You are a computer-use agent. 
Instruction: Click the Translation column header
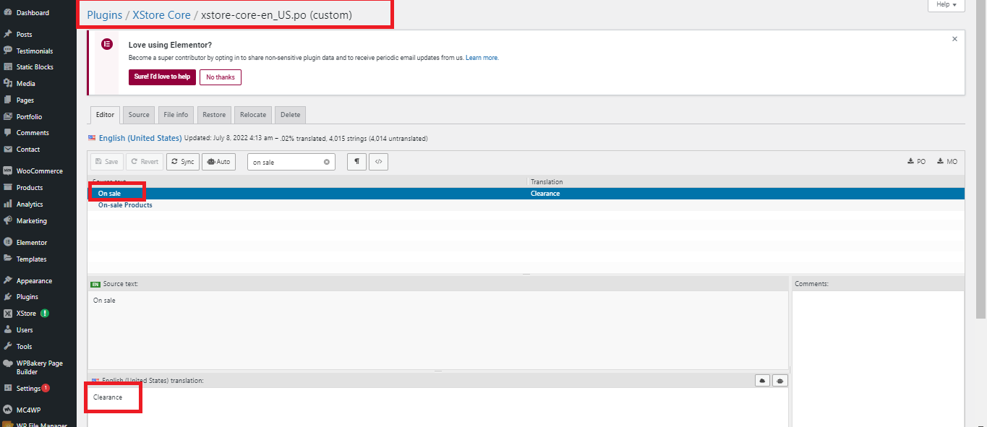(547, 182)
